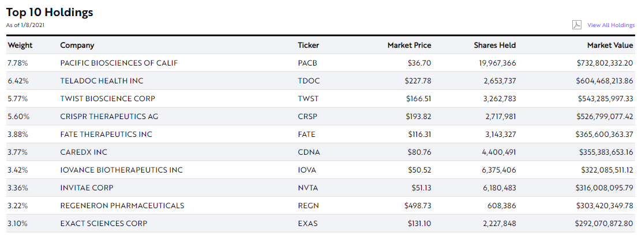The width and height of the screenshot is (638, 241).
Task: Click the Market Value column header
Action: click(610, 45)
